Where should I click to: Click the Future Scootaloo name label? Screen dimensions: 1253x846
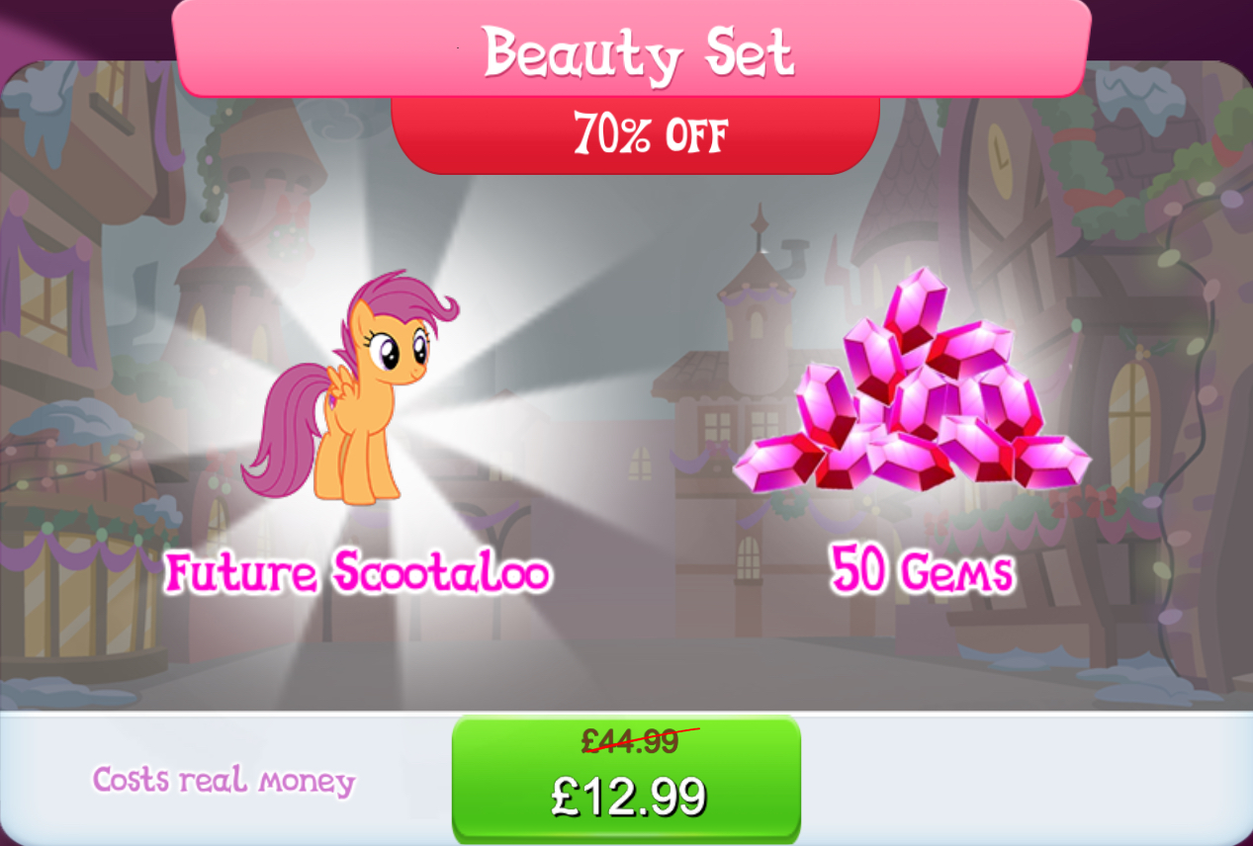356,572
